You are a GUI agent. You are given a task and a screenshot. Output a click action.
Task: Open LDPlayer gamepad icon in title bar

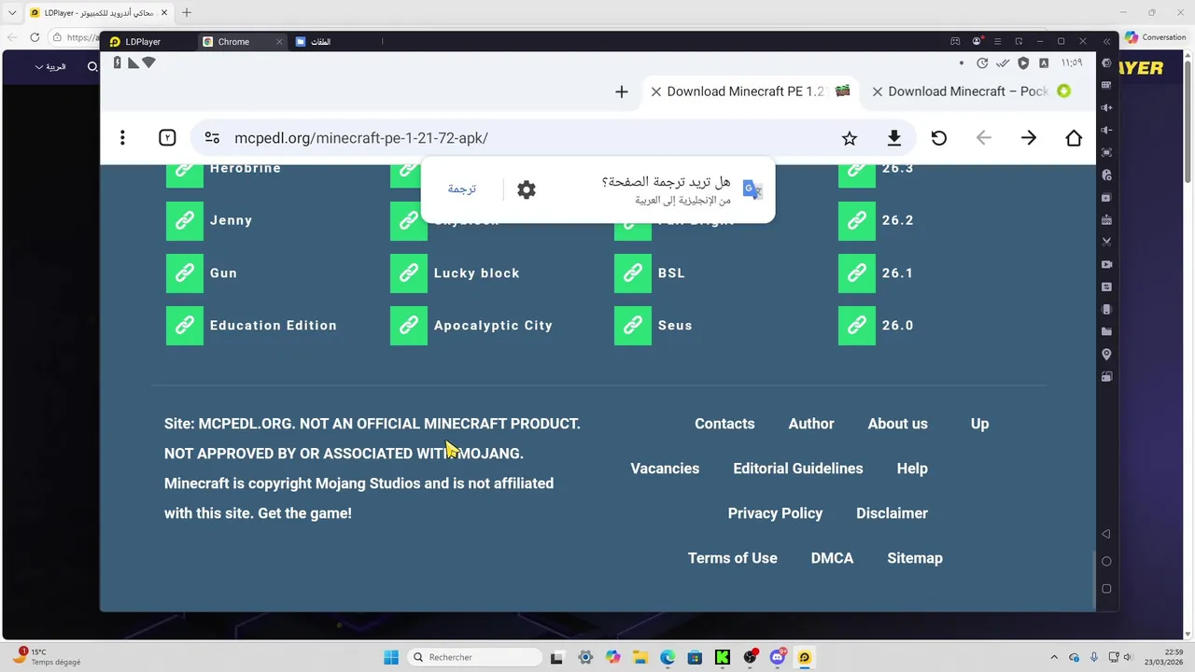tap(955, 41)
